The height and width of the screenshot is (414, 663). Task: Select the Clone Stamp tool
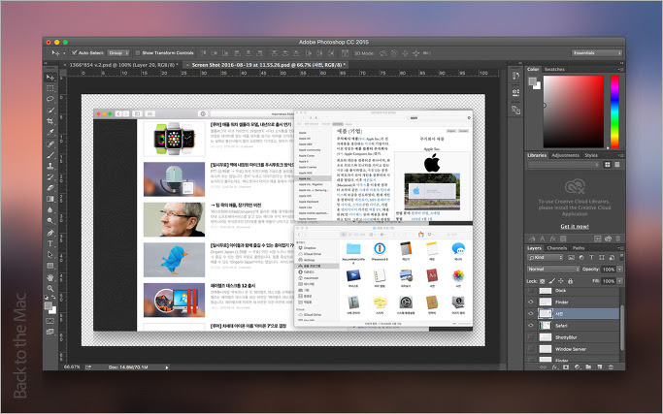click(50, 166)
